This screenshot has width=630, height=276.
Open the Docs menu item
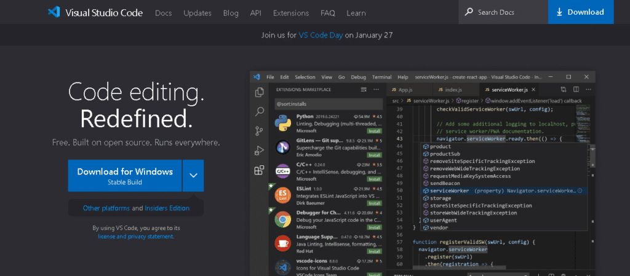163,13
